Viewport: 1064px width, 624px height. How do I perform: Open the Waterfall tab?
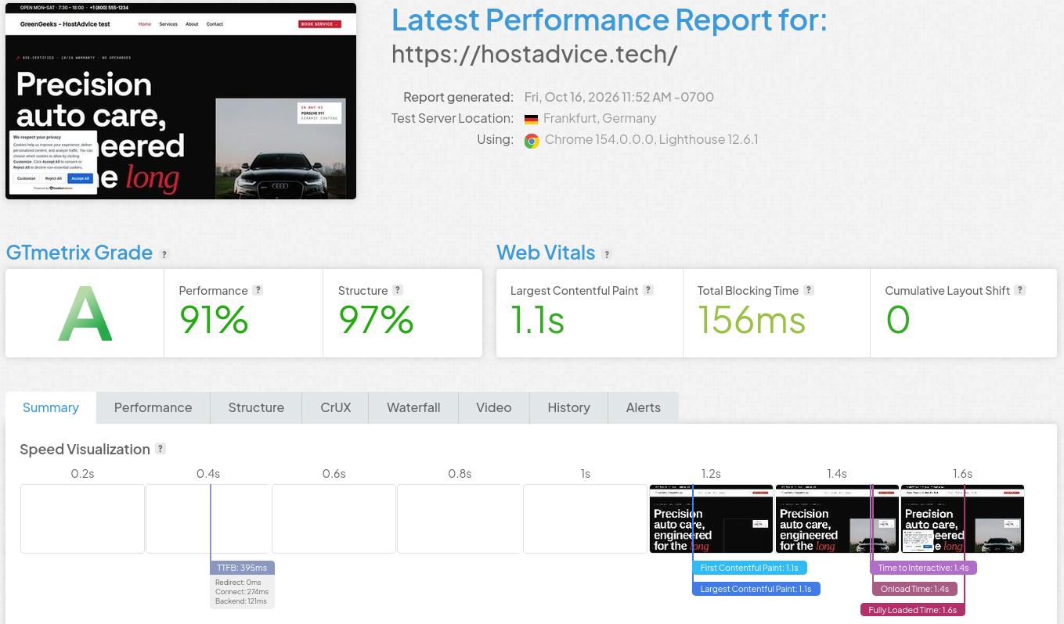[x=413, y=407]
